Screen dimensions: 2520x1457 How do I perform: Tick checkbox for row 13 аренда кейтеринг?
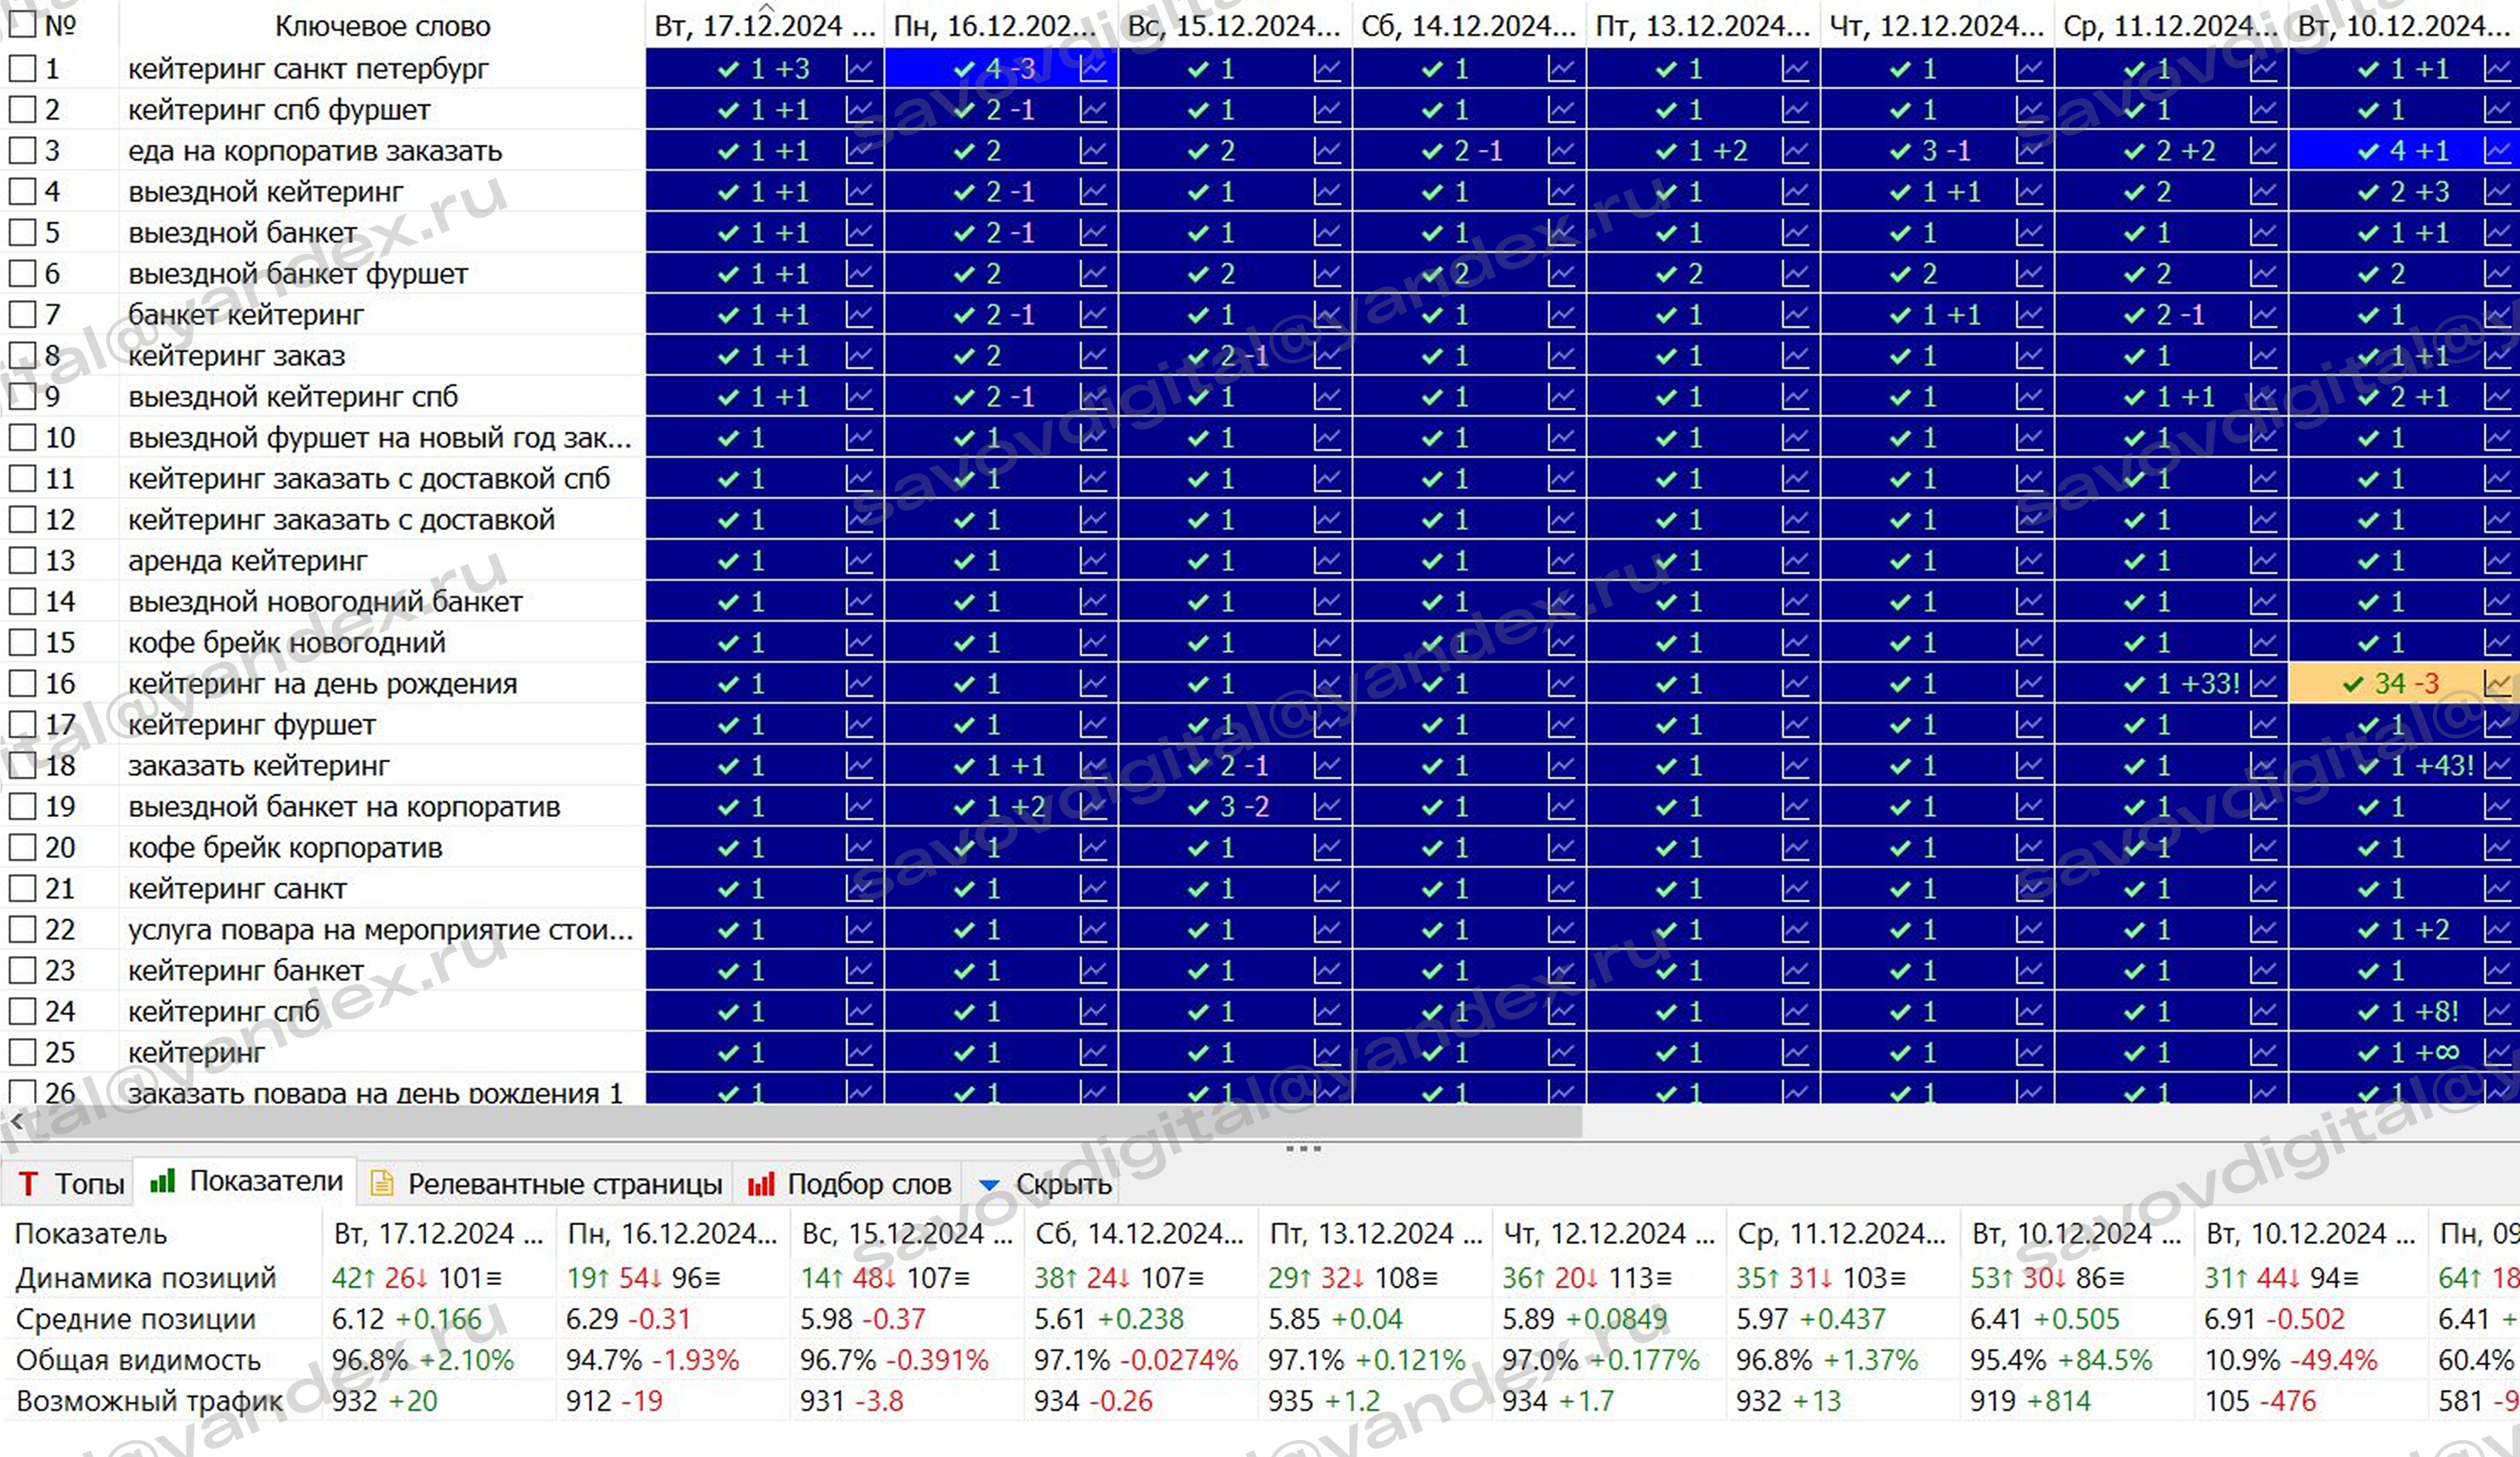click(x=22, y=561)
